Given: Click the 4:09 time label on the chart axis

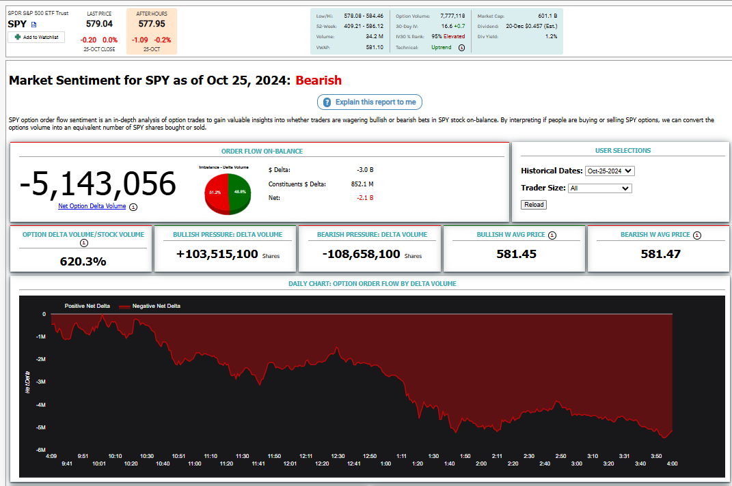Looking at the screenshot, I should 51,456.
